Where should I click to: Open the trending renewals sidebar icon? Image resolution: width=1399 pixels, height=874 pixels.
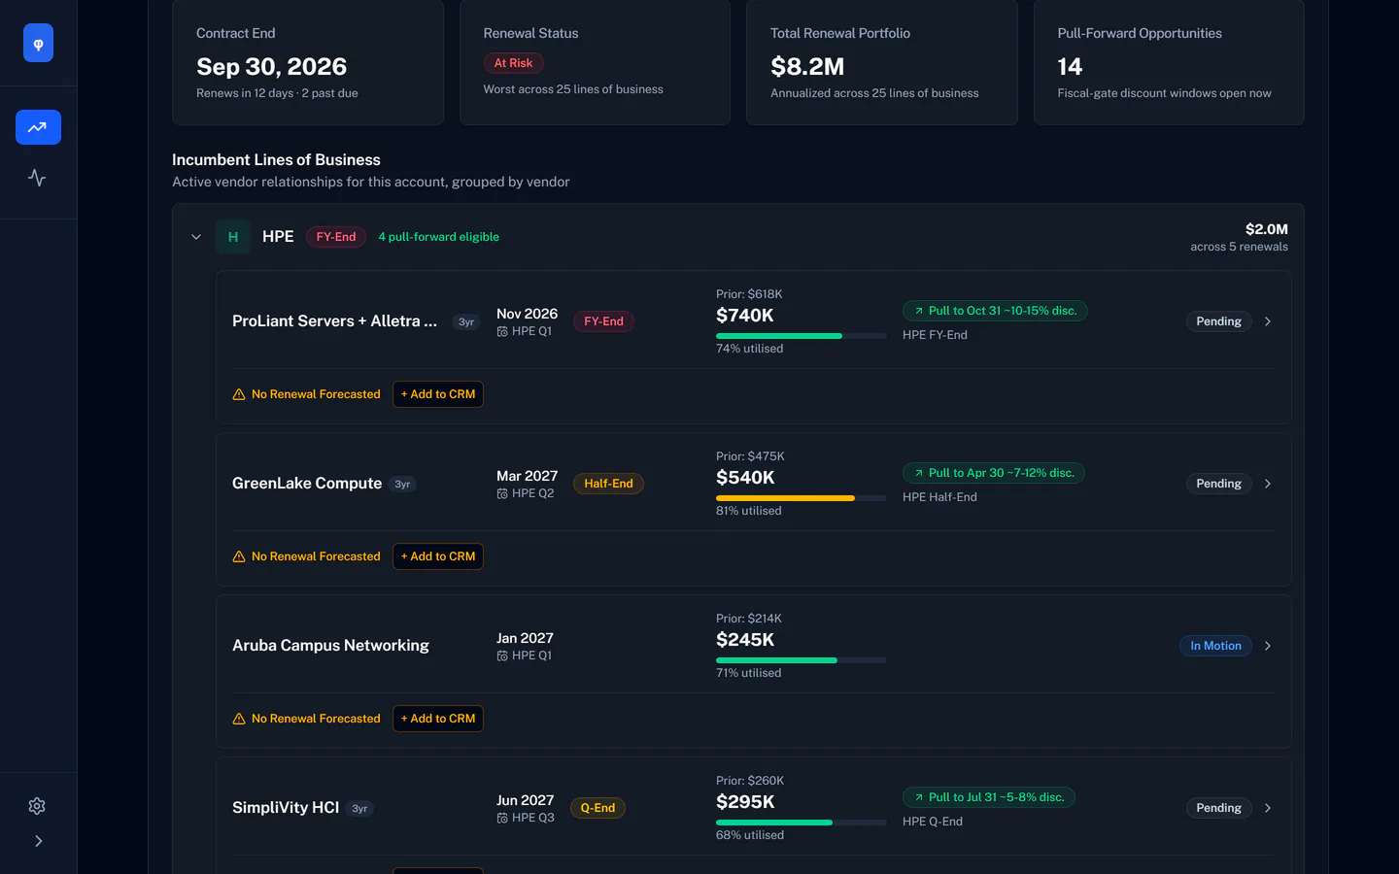pyautogui.click(x=38, y=127)
